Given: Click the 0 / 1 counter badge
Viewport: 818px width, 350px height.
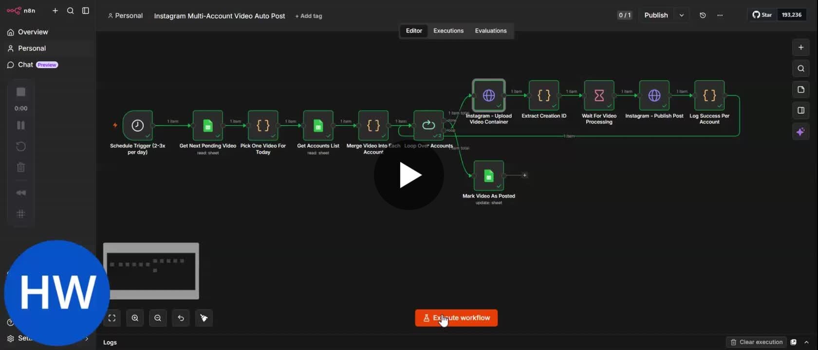Looking at the screenshot, I should click(x=625, y=15).
